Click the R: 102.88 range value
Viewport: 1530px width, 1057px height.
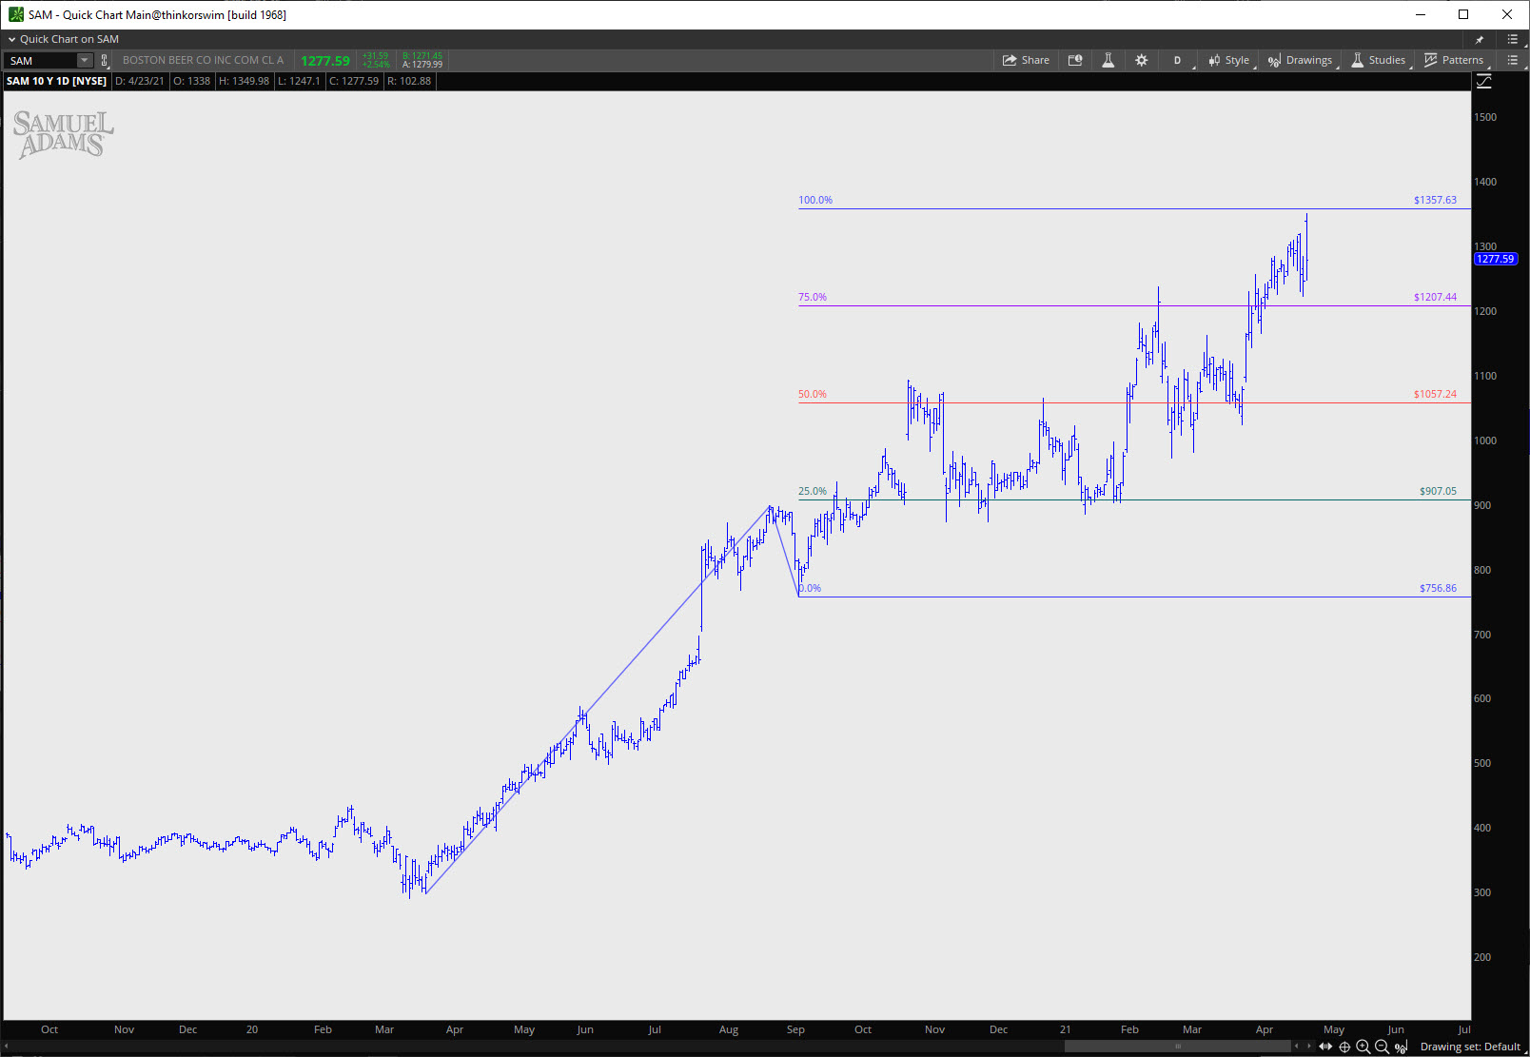(408, 81)
